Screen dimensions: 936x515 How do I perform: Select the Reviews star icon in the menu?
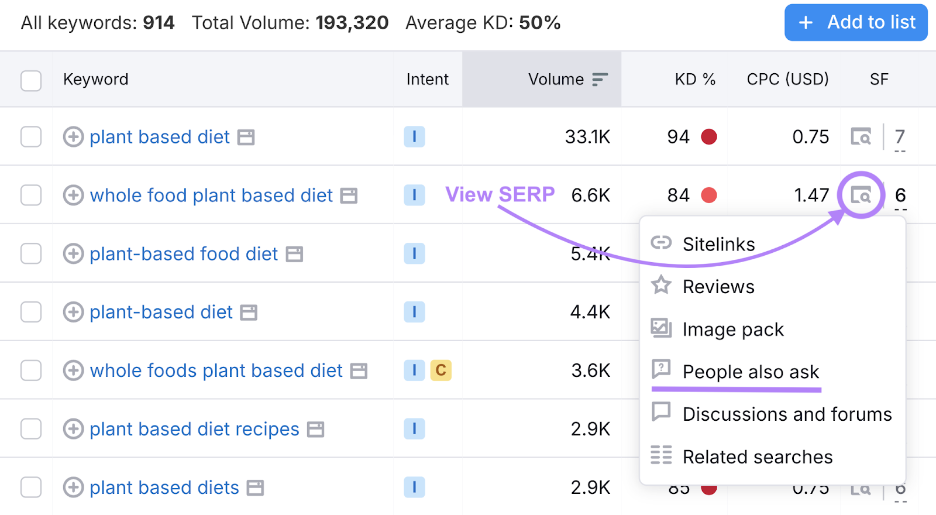coord(662,286)
